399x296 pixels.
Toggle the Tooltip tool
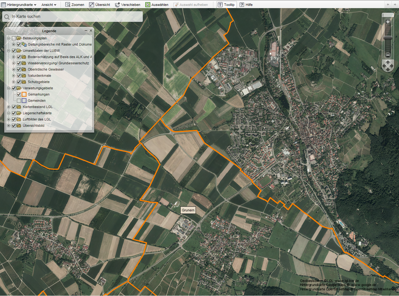(226, 5)
